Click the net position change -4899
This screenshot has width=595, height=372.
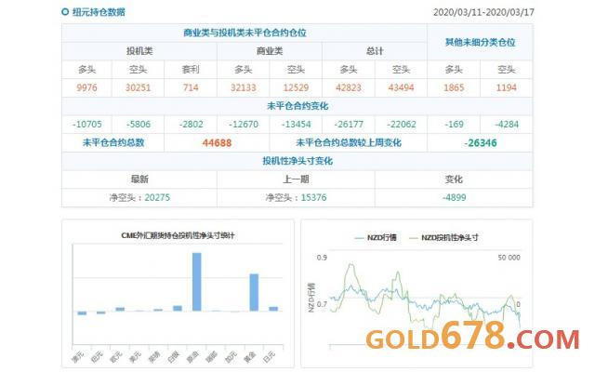coord(454,197)
